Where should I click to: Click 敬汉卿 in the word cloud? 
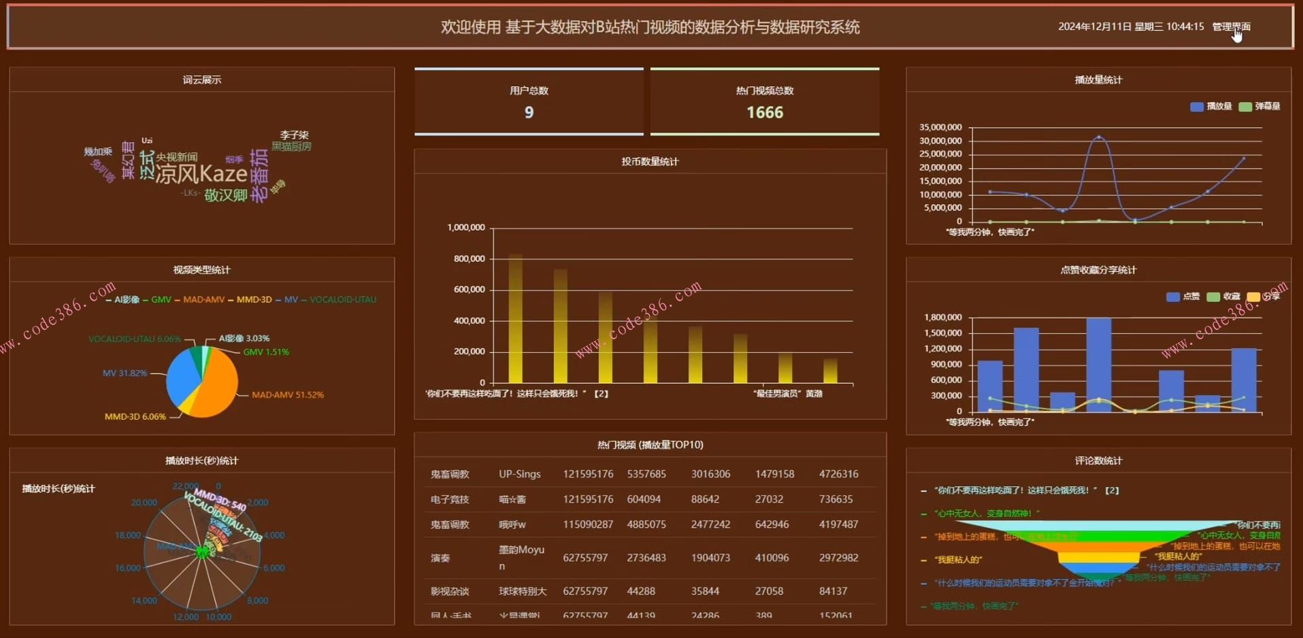226,195
